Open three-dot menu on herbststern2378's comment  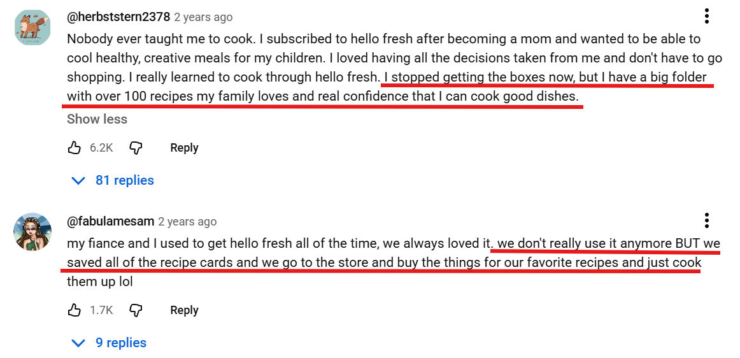click(x=707, y=17)
